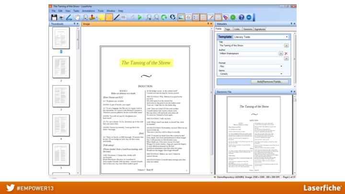Screen dimensions: 345x194
Task: Select the Line annotation tool
Action: (116, 17)
